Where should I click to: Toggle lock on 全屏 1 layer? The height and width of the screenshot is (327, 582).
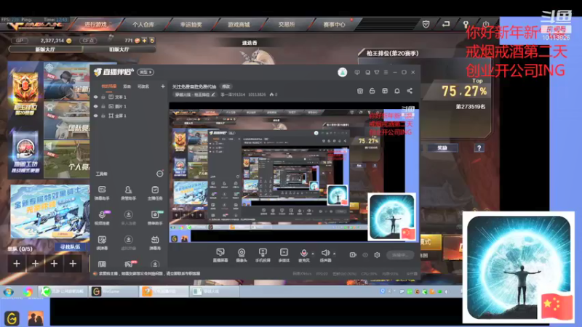(103, 116)
